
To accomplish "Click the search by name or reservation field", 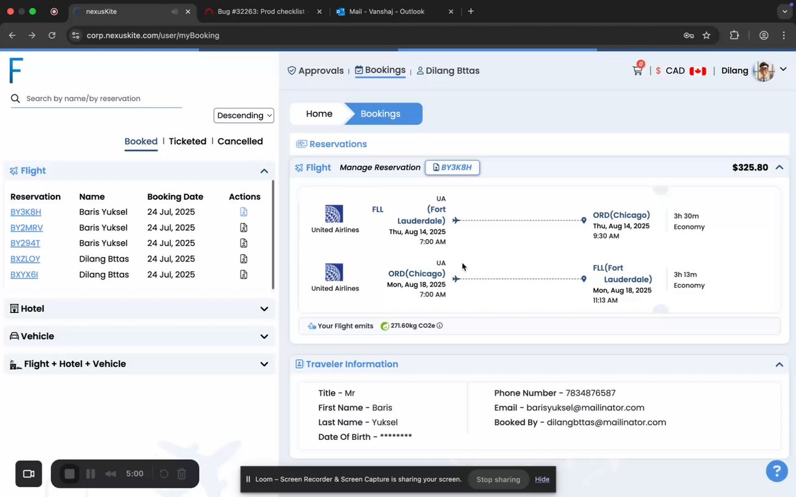I will 96,98.
